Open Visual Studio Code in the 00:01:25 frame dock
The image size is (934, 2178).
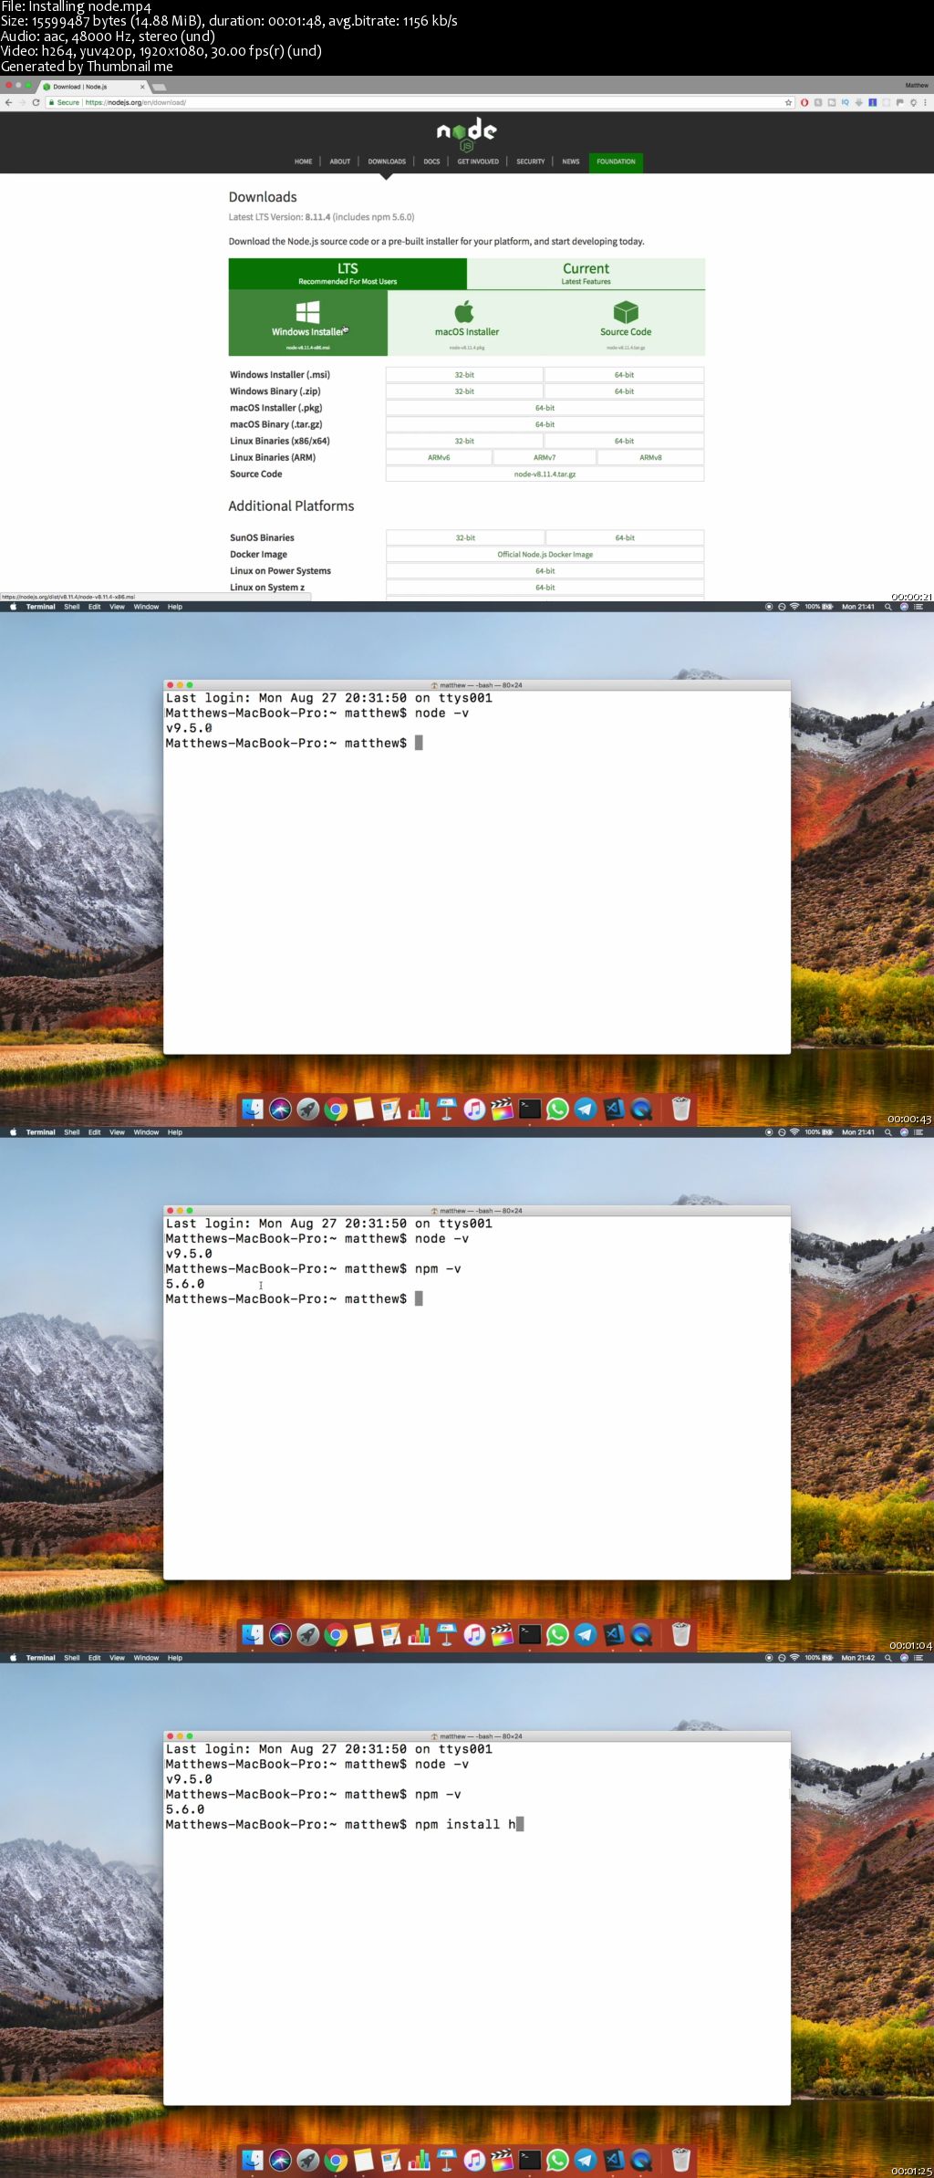click(x=614, y=2160)
